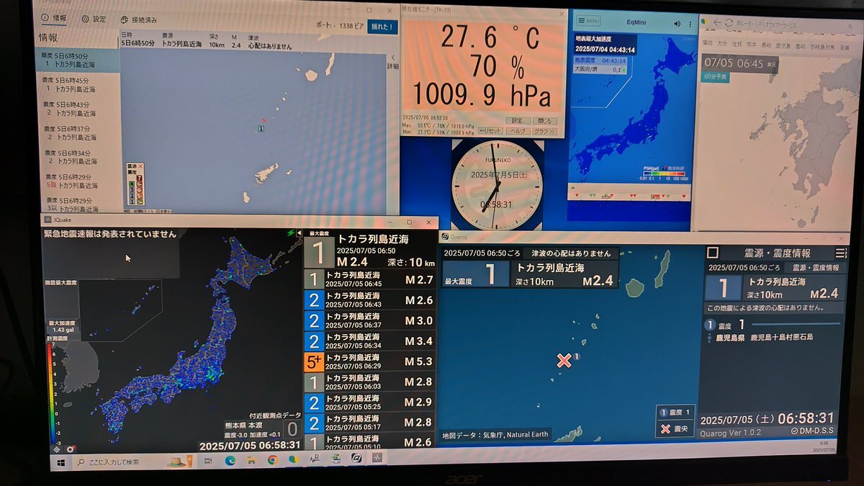Click the 閉じる button in temperature monitor
The height and width of the screenshot is (486, 864).
pos(544,120)
